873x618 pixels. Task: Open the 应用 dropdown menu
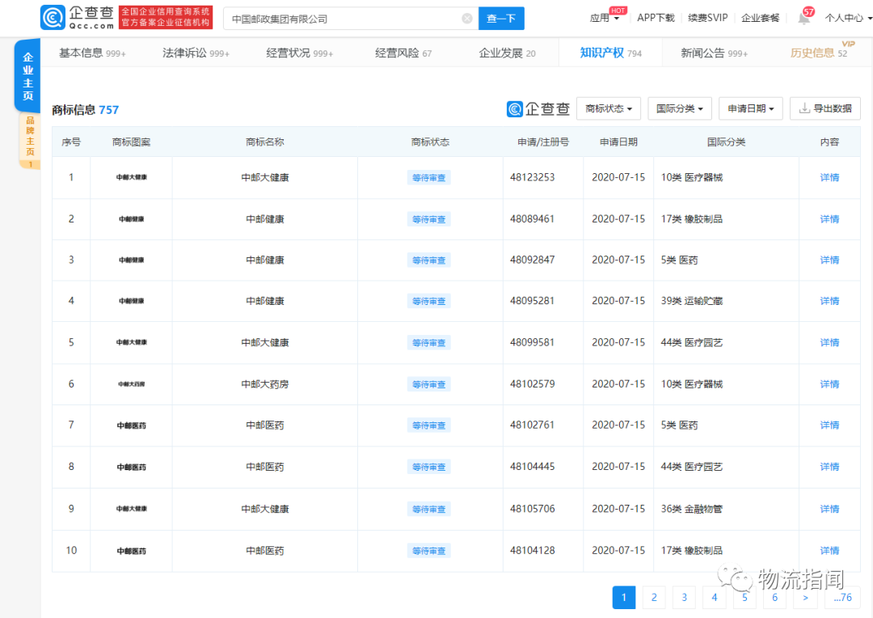click(x=604, y=19)
